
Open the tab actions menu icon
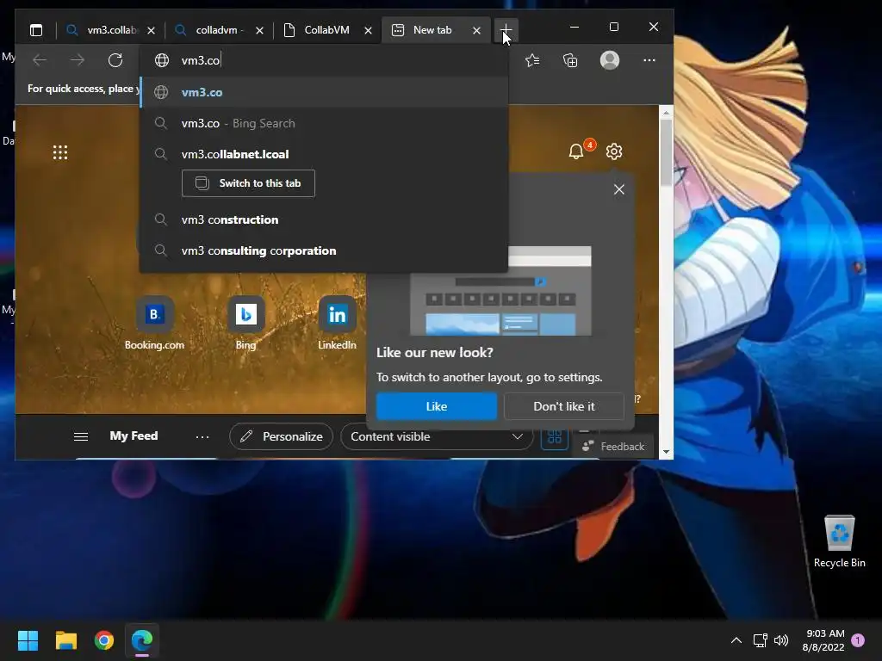(36, 30)
